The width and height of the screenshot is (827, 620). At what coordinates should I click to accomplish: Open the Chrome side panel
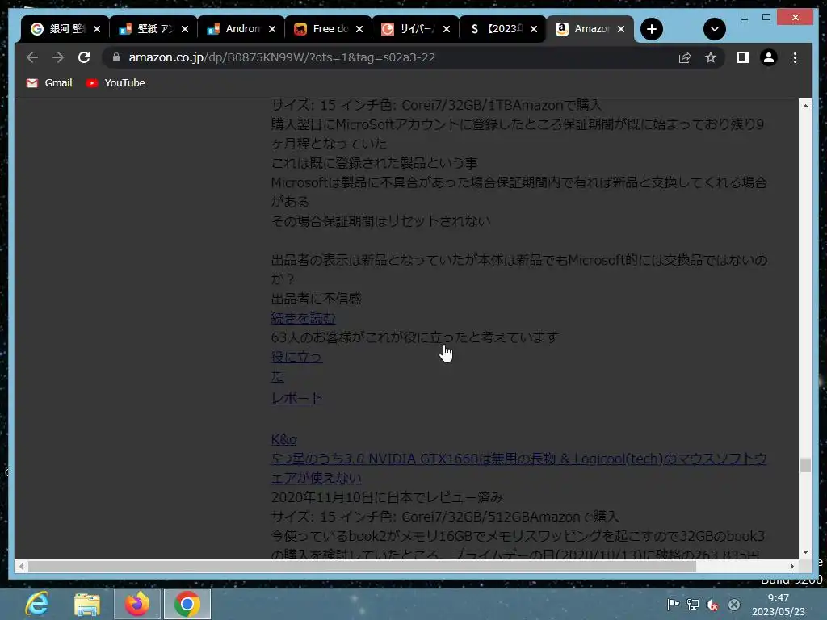point(743,57)
